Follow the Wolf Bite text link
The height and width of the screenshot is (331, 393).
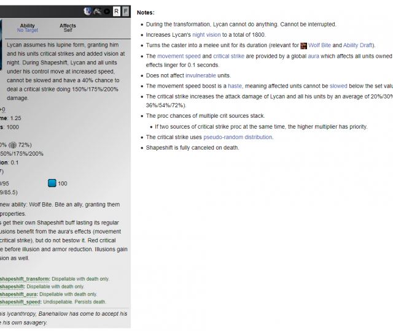pyautogui.click(x=319, y=46)
